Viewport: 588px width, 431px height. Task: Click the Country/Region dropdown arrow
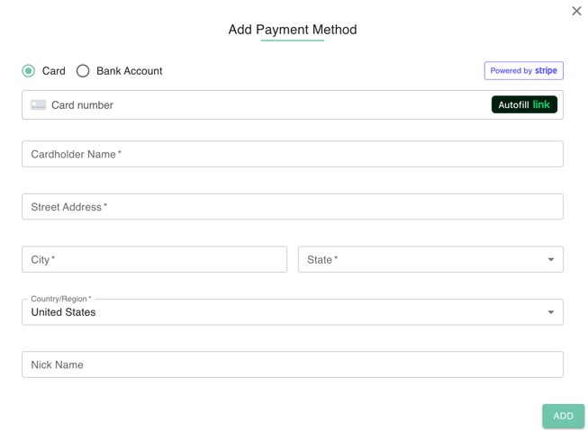pos(550,312)
